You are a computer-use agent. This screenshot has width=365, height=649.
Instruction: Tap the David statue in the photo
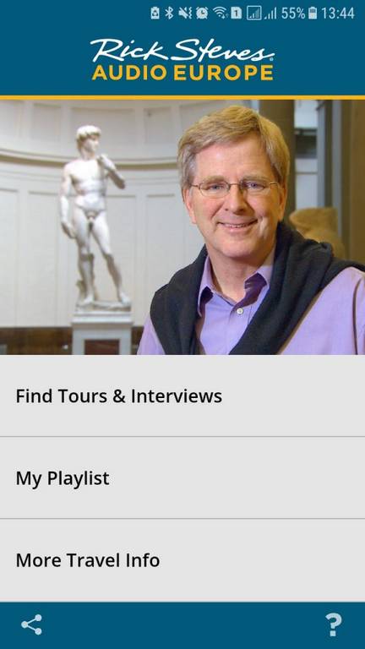click(95, 215)
